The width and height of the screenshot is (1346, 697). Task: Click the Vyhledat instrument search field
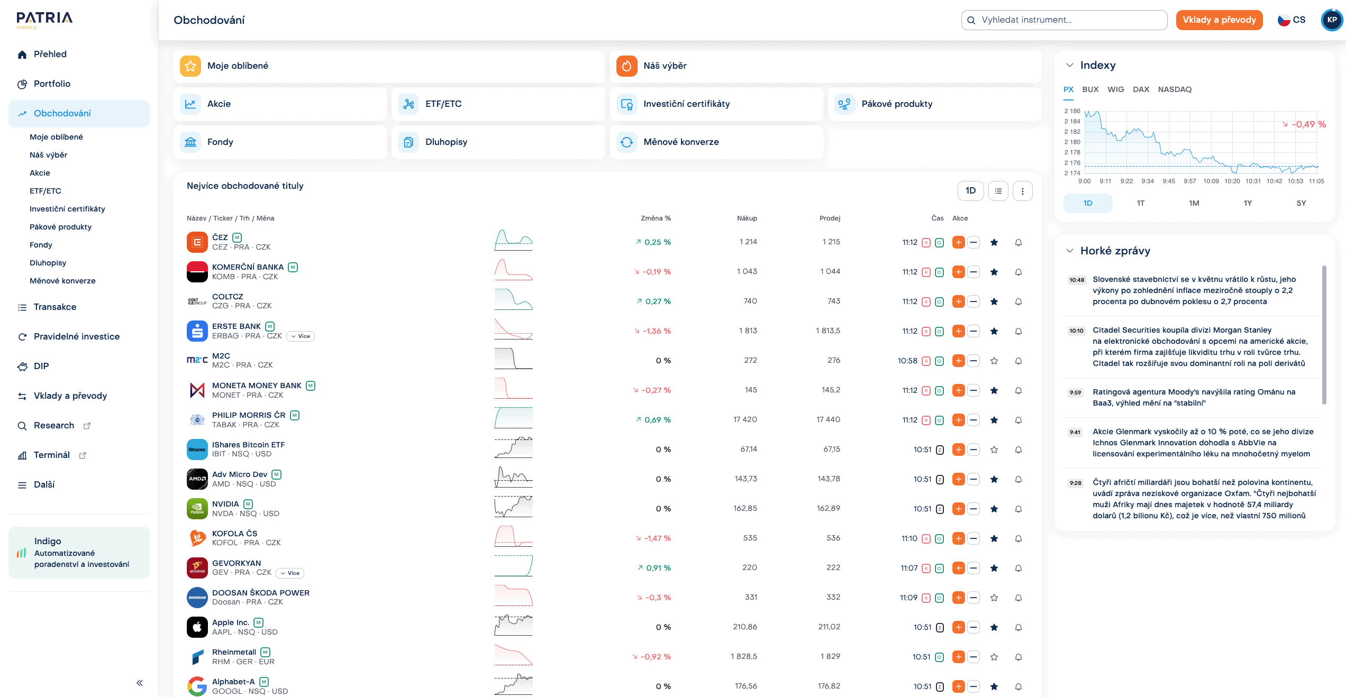(x=1065, y=20)
